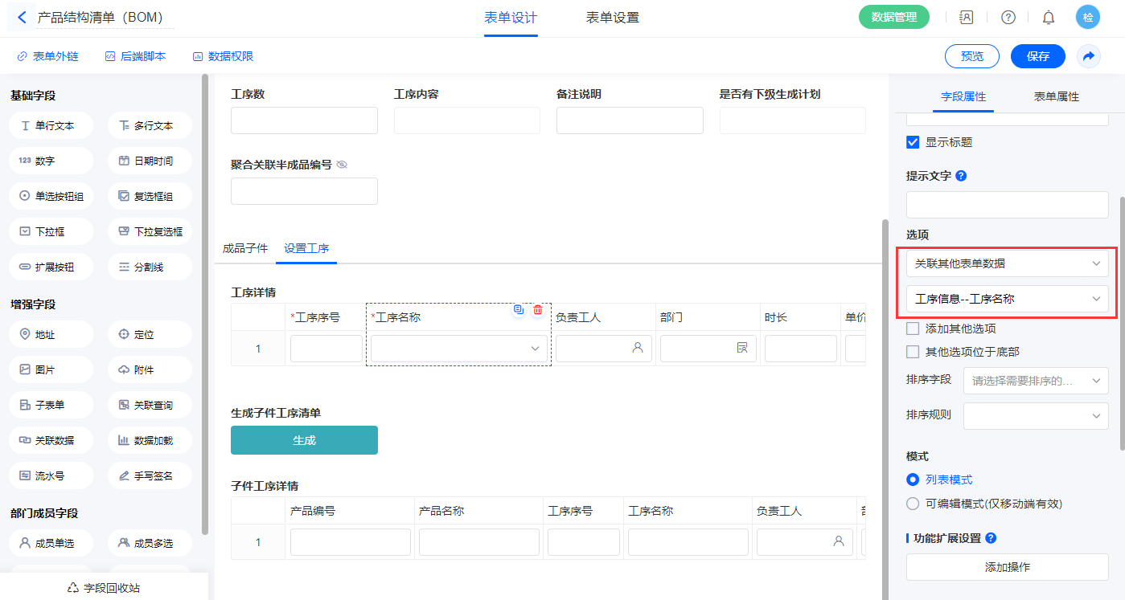Open the 排序规则 dropdown
The height and width of the screenshot is (600, 1125).
pyautogui.click(x=1035, y=415)
